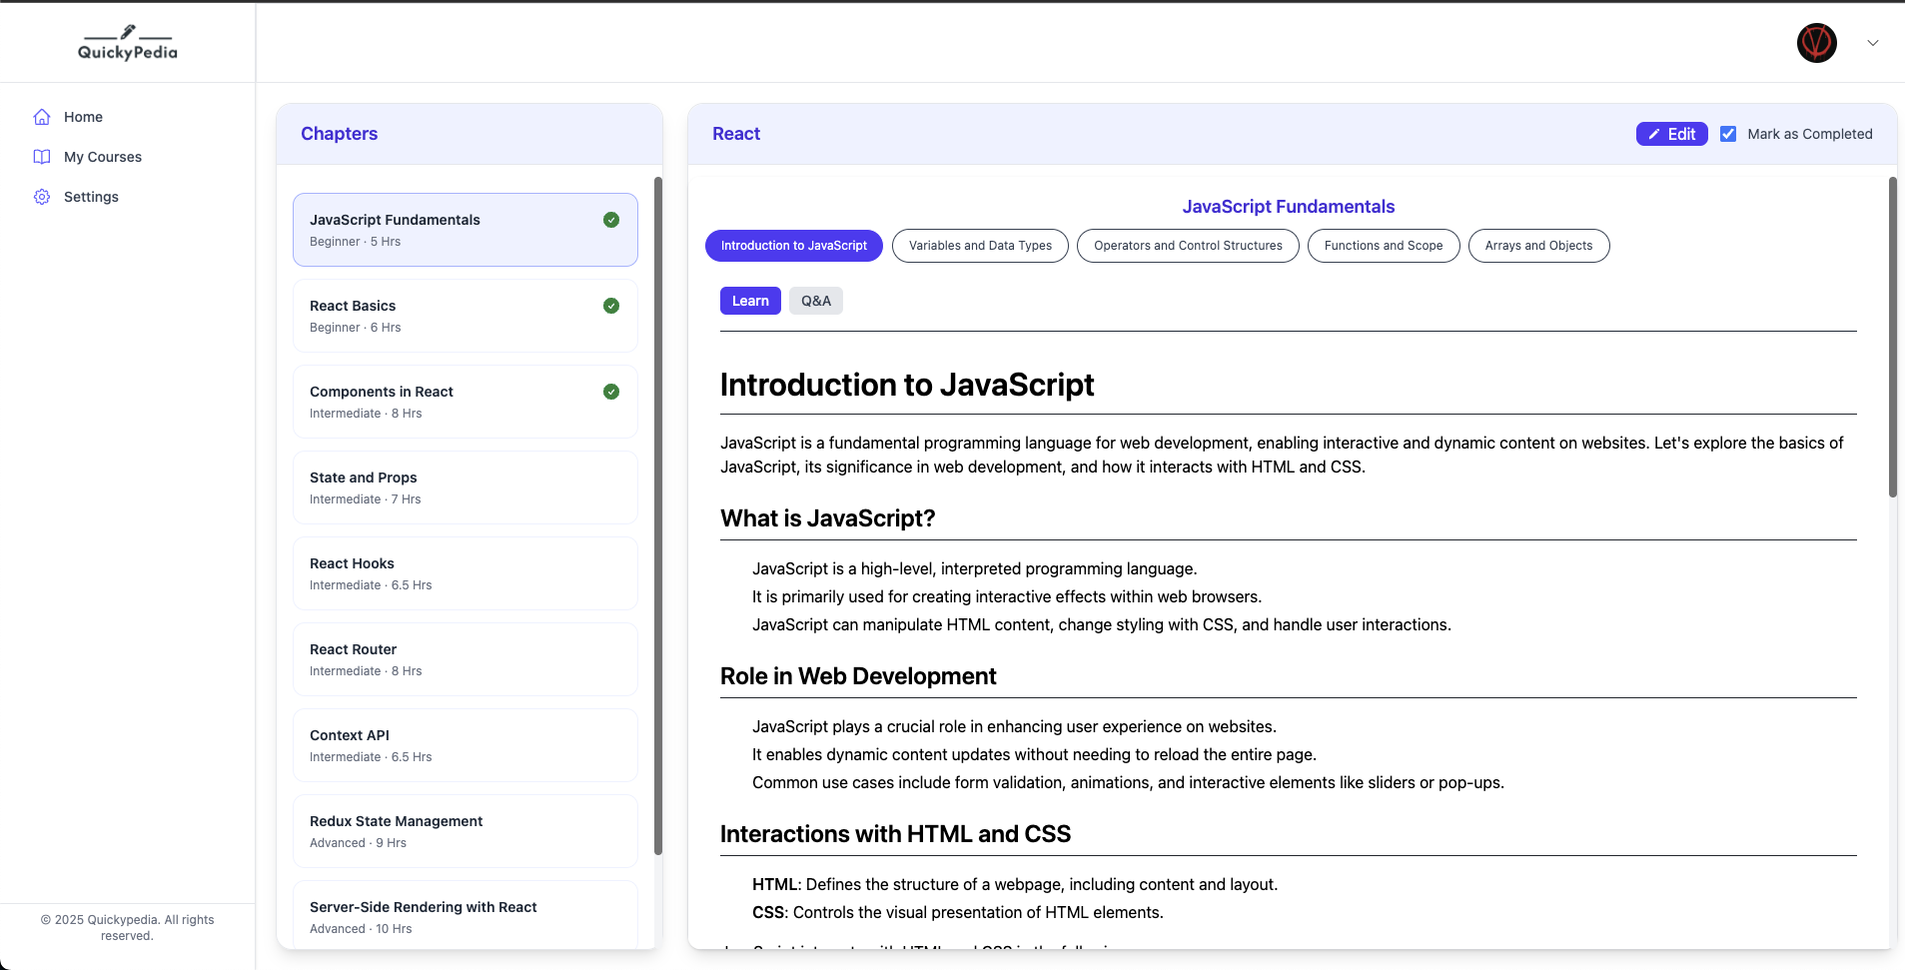
Task: Click 'Advanced · 9 Hrs' text
Action: pyautogui.click(x=358, y=843)
